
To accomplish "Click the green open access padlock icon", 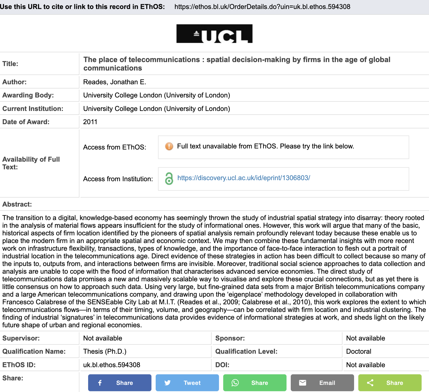I will tap(169, 179).
